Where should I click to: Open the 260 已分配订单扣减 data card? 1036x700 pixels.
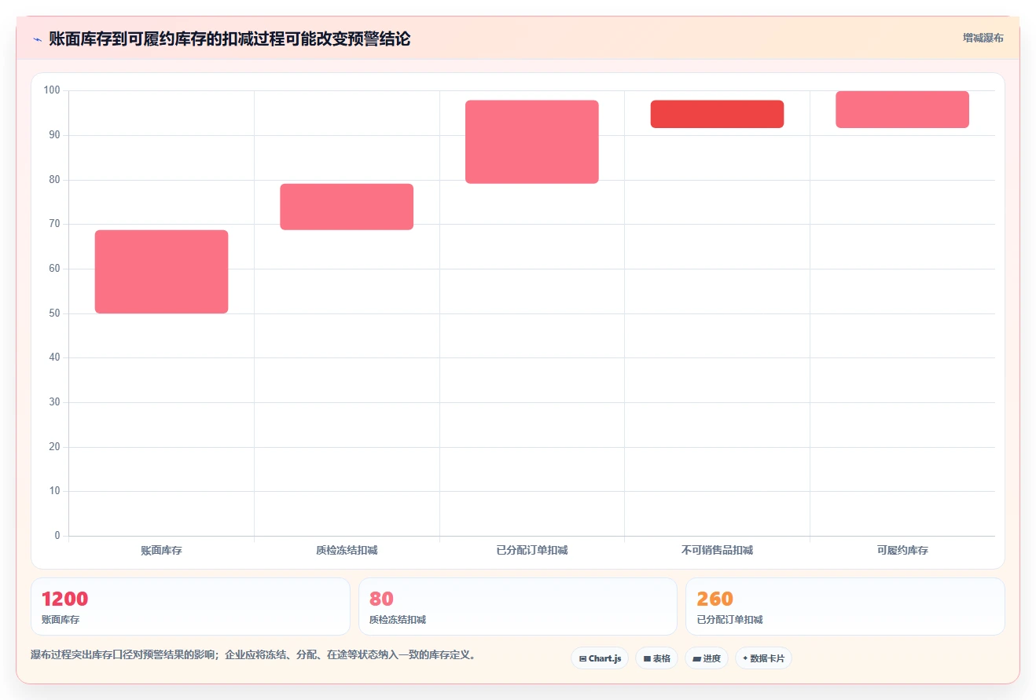tap(845, 607)
